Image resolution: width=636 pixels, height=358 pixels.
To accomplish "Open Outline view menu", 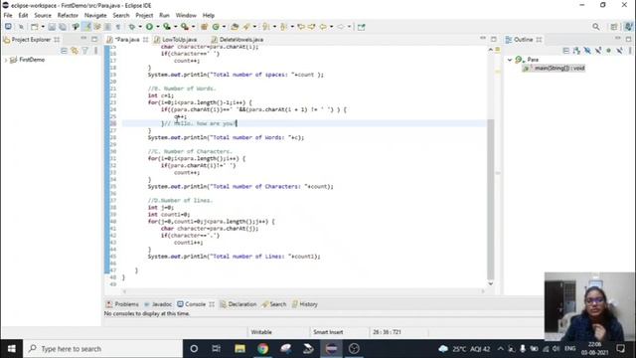I will pyautogui.click(x=629, y=51).
